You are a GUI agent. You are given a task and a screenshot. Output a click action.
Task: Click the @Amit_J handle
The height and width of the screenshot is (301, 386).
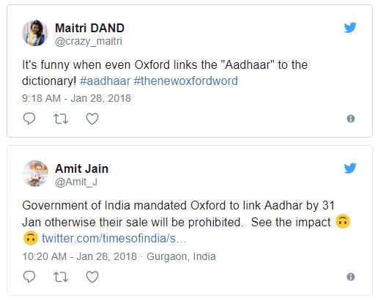[x=76, y=182]
